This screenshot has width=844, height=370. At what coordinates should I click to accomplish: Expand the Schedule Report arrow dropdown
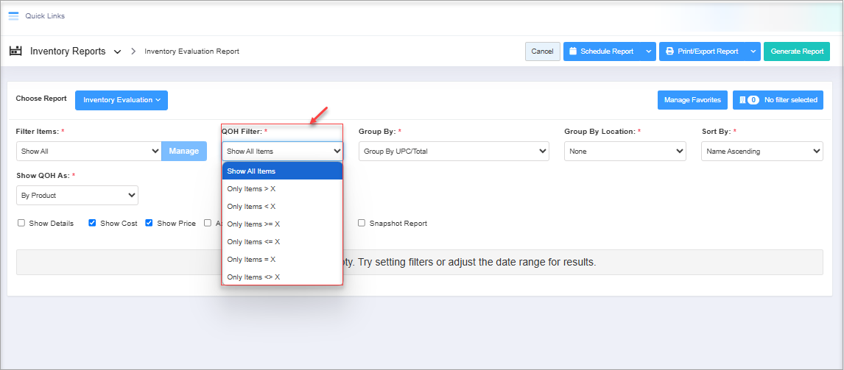click(x=648, y=51)
